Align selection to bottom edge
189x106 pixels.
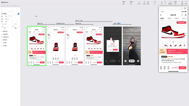[x=18, y=6]
